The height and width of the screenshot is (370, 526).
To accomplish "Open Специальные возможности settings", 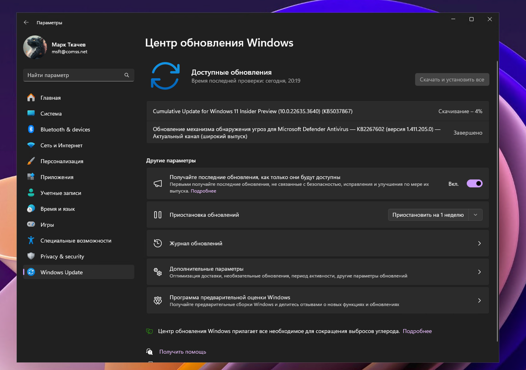I will click(79, 240).
